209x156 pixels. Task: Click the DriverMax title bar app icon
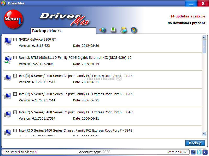coord(3,3)
